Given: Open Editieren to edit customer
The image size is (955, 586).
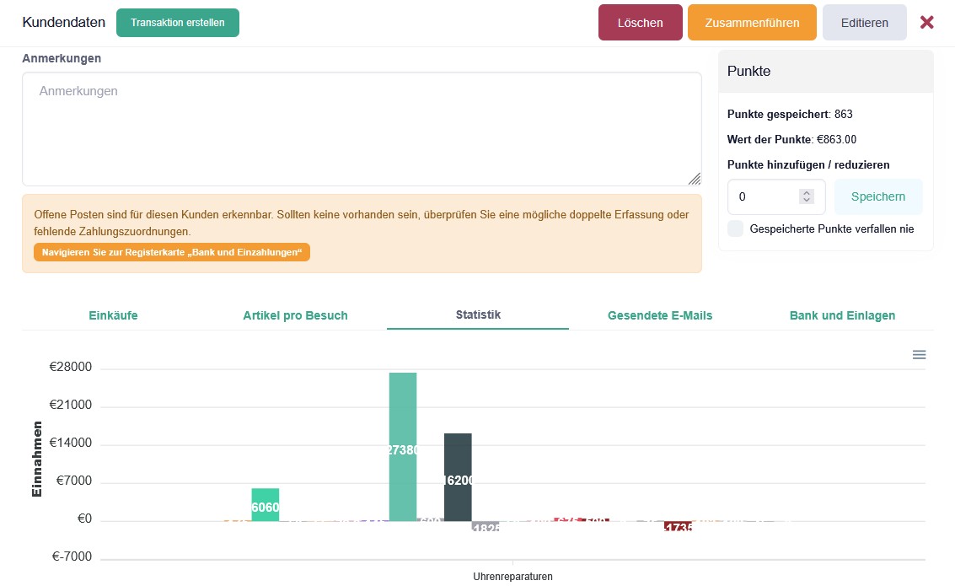Looking at the screenshot, I should click(x=864, y=23).
